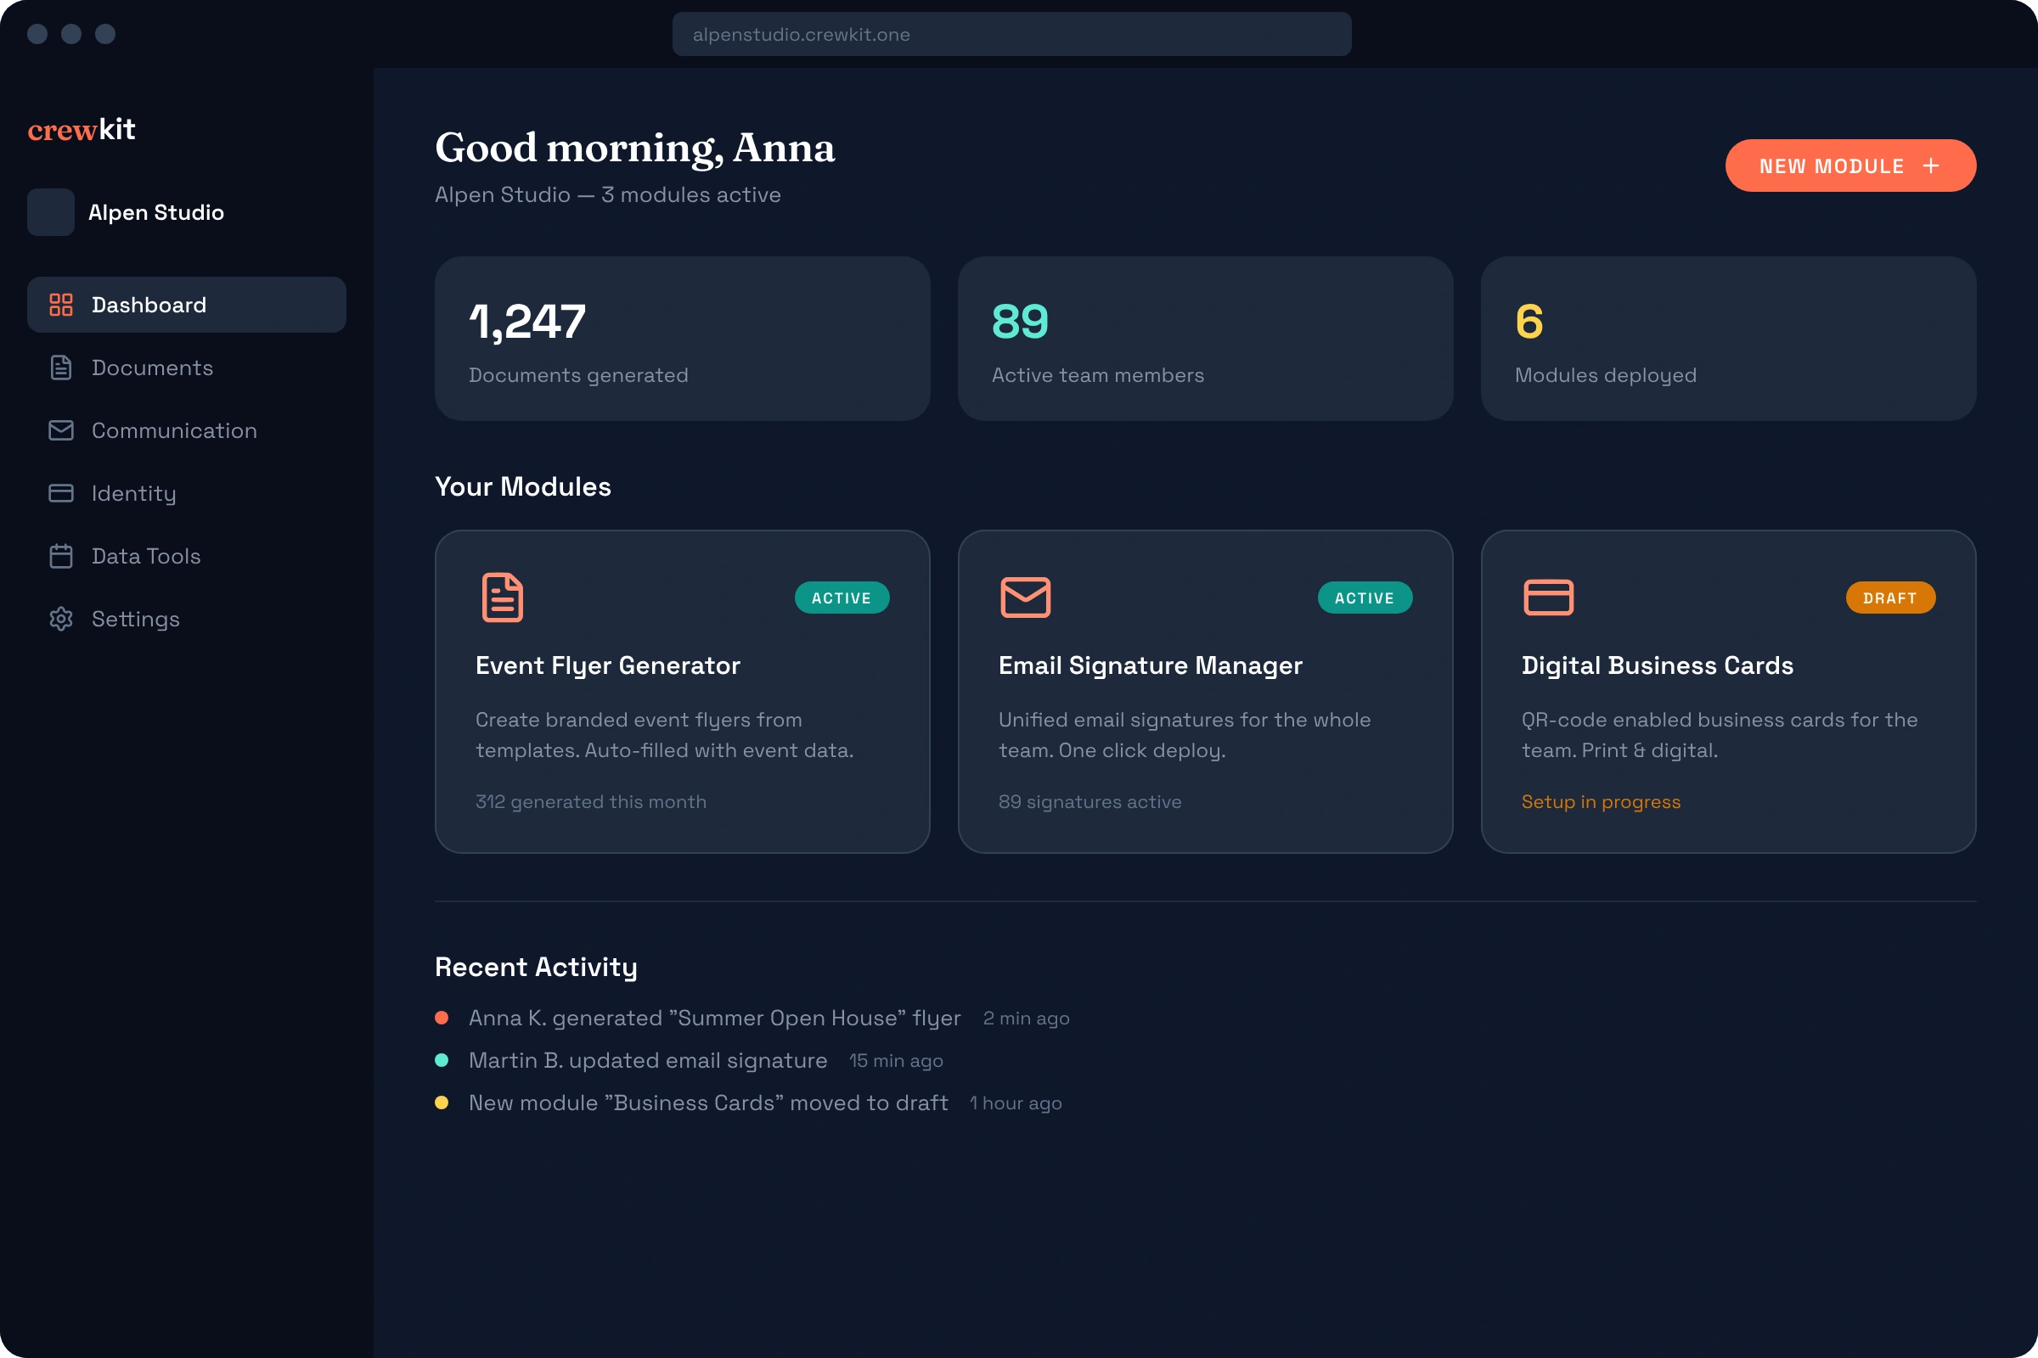Click the crewkit logo
Viewport: 2038px width, 1358px height.
(82, 130)
